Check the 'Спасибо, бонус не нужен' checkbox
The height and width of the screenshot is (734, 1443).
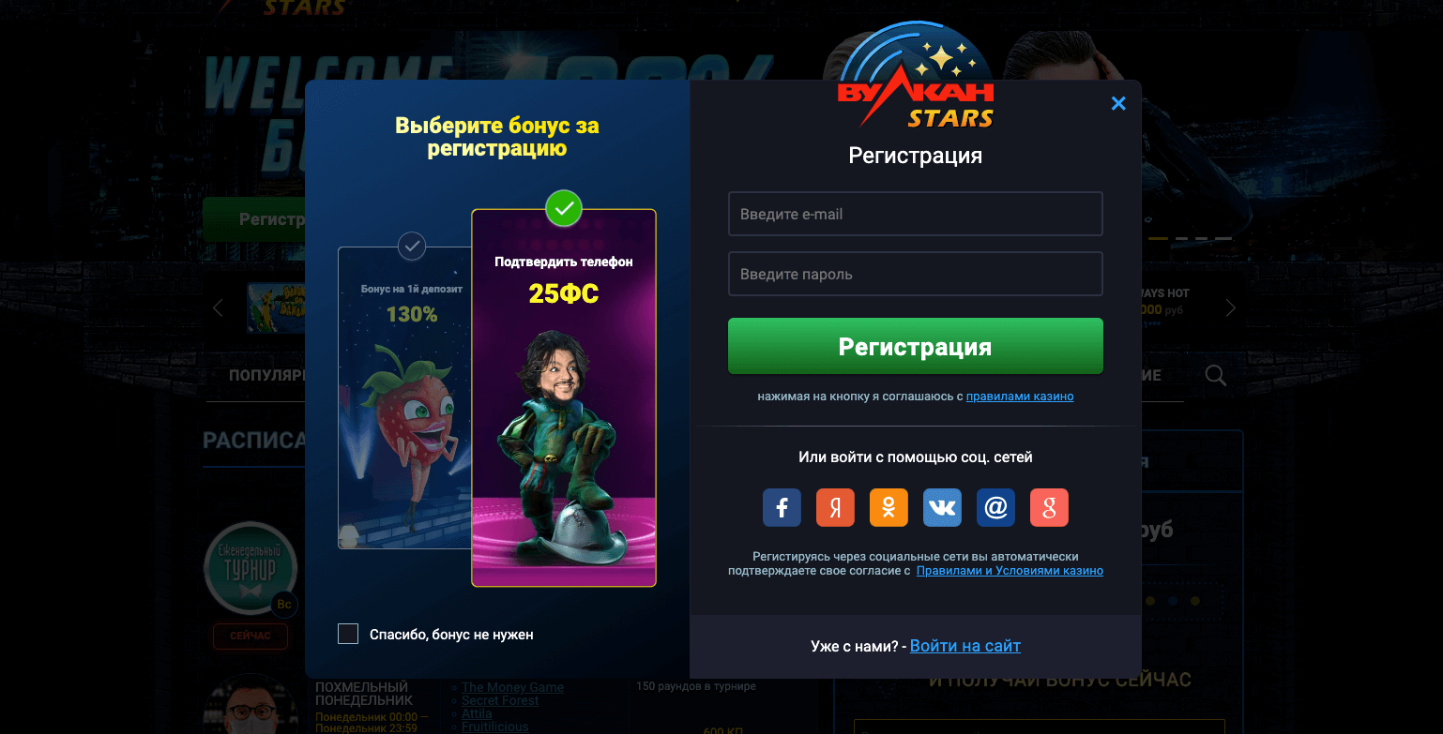tap(348, 634)
